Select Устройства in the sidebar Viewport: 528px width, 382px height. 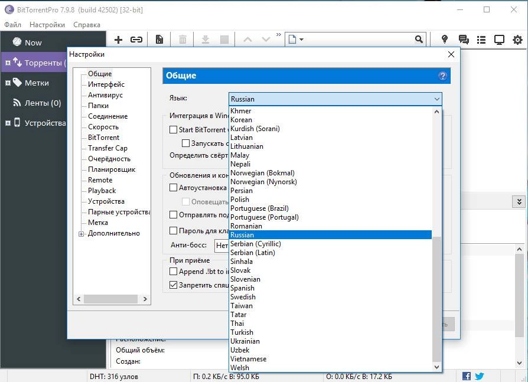45,123
